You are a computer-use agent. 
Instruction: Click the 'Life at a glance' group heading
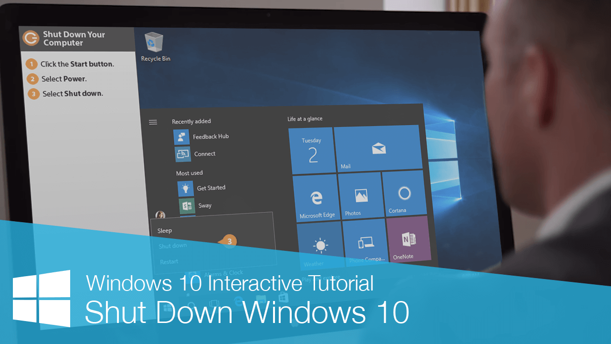point(305,118)
